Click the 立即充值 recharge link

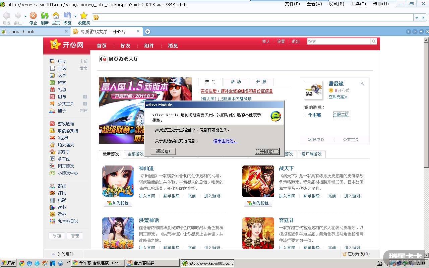click(338, 97)
